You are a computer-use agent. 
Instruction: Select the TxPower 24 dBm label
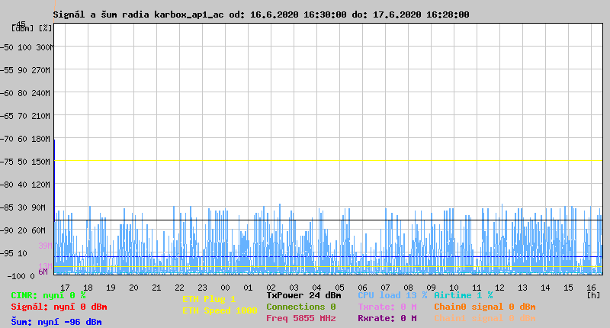tap(303, 295)
